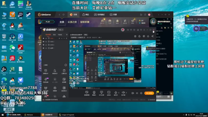The image size is (208, 117).
Task: Go back with WeGame back arrow
Action: point(60,15)
